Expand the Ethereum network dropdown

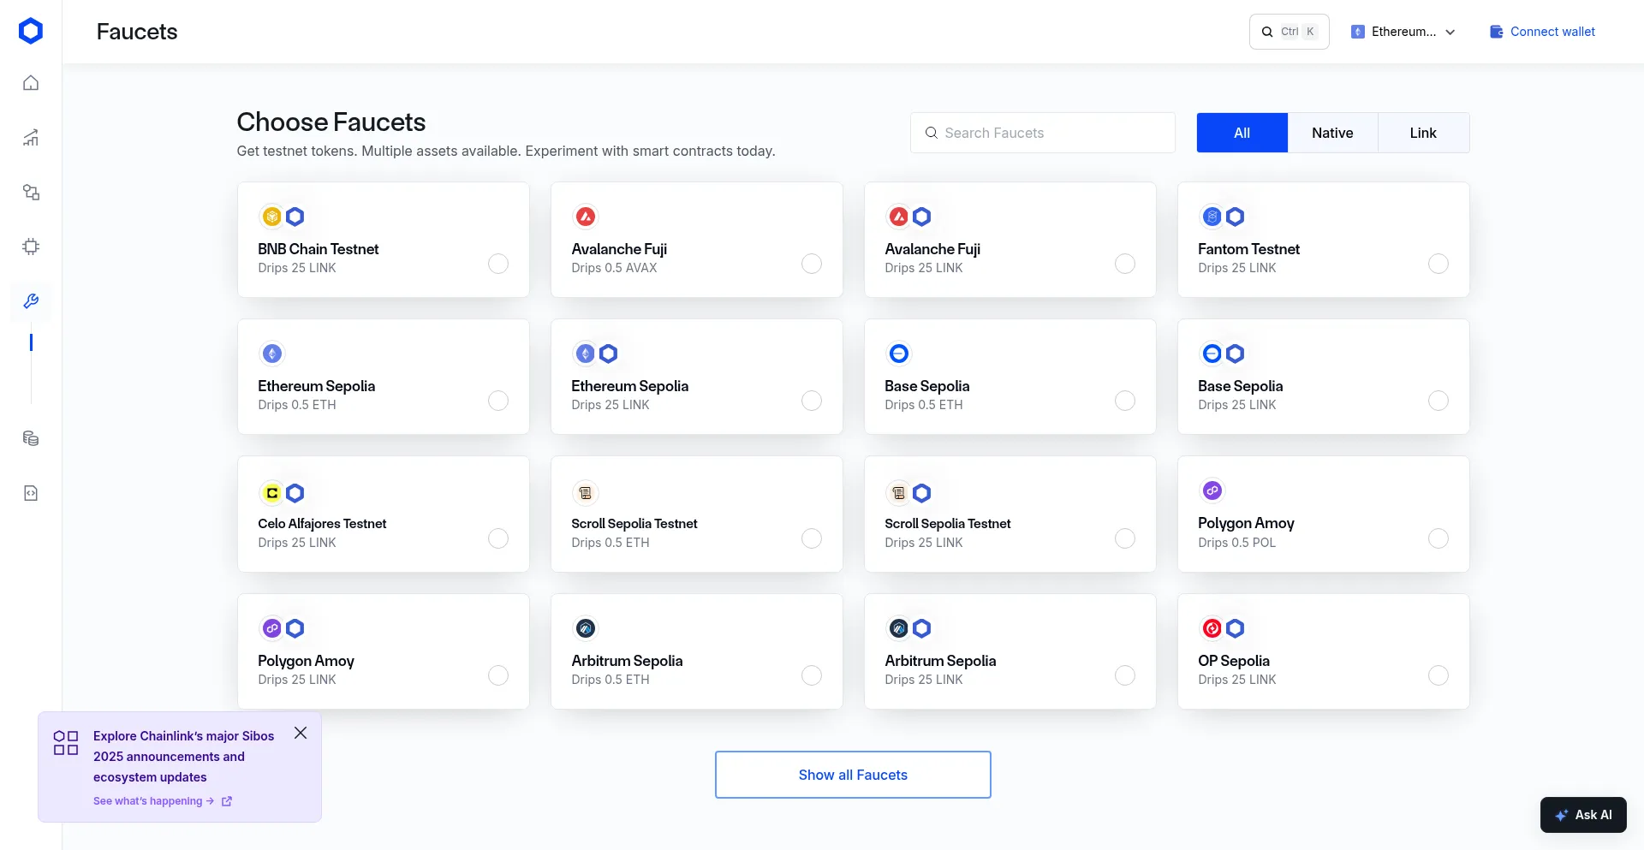[1403, 32]
